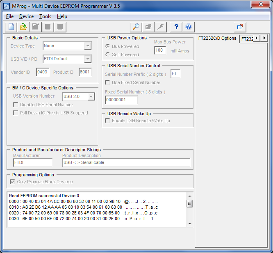Expand the Device Type dropdown
Image resolution: width=273 pixels, height=253 pixels.
[88, 46]
